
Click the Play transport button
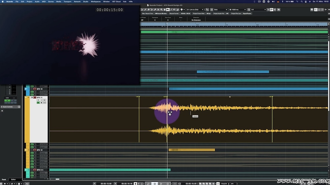click(161, 184)
